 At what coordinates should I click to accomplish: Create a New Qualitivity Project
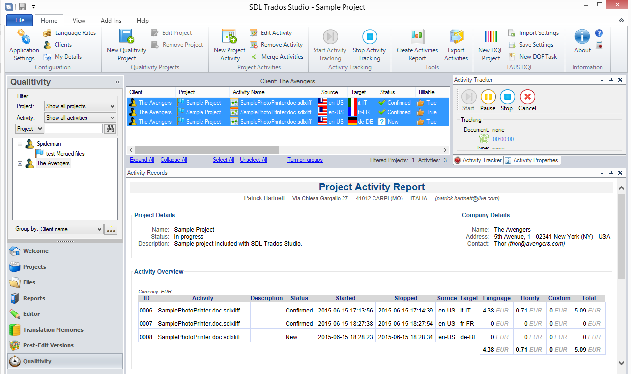(126, 45)
